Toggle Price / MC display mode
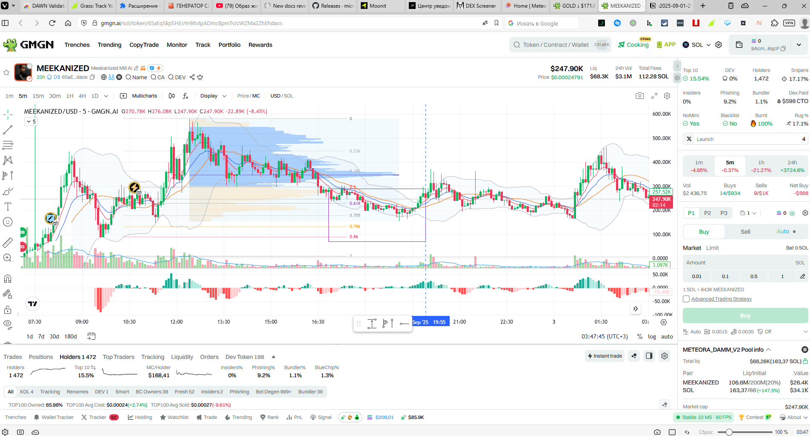 (248, 96)
